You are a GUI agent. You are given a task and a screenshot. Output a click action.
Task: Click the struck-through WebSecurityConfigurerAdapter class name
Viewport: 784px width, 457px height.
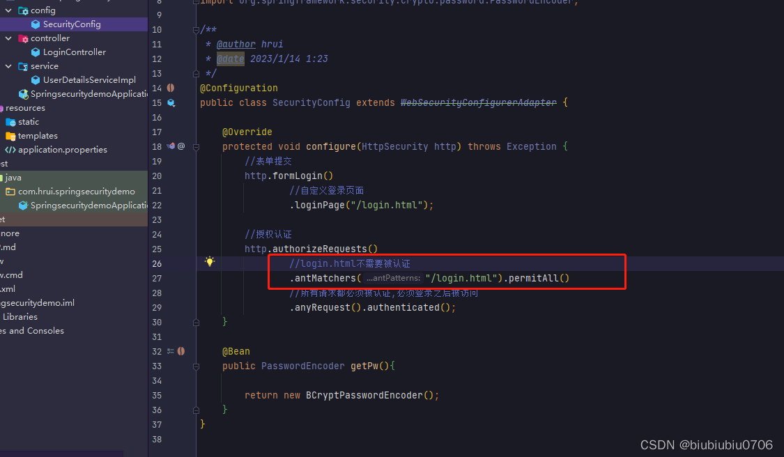[x=479, y=102]
